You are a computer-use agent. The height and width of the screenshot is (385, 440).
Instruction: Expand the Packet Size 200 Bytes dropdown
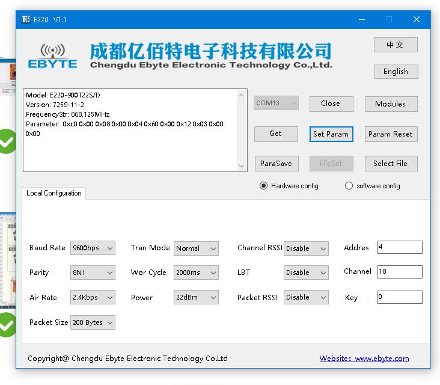pyautogui.click(x=93, y=322)
